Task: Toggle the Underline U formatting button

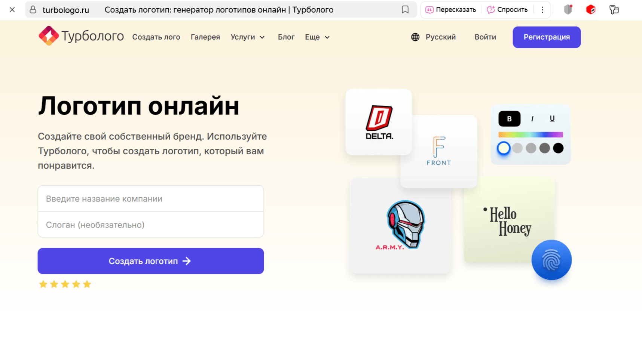Action: 552,119
